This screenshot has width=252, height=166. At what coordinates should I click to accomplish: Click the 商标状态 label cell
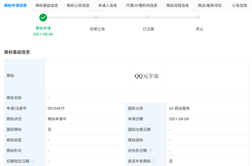tap(25, 119)
